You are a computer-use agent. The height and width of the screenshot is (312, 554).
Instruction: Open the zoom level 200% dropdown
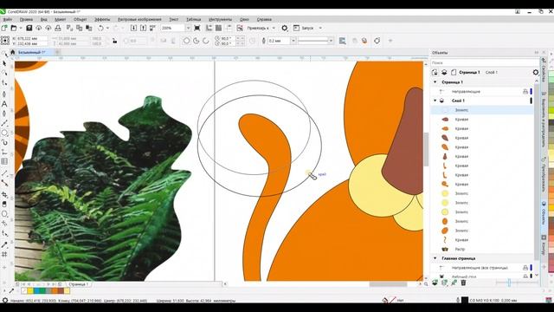[188, 28]
